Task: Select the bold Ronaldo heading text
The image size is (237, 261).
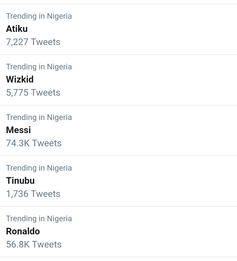Action: pos(23,231)
